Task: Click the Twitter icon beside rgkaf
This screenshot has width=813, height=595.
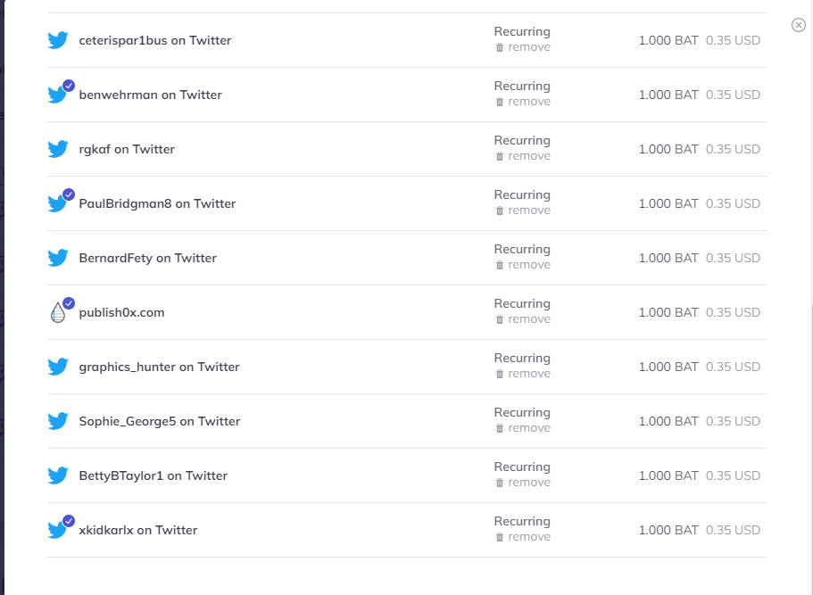Action: (x=58, y=149)
